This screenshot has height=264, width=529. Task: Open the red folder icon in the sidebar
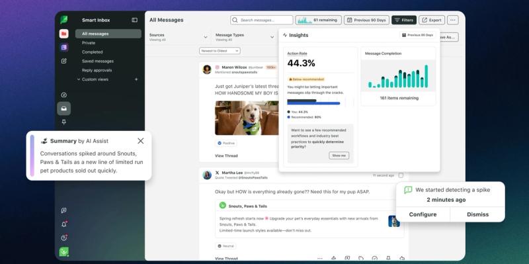coord(63,34)
